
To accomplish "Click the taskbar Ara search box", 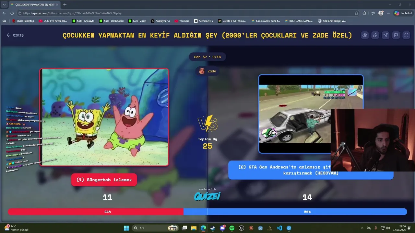I will [x=156, y=228].
